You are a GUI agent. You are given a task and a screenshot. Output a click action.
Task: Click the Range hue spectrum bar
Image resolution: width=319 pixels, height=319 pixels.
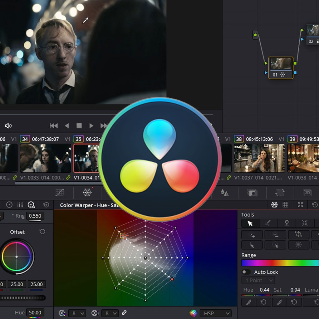pyautogui.click(x=280, y=263)
